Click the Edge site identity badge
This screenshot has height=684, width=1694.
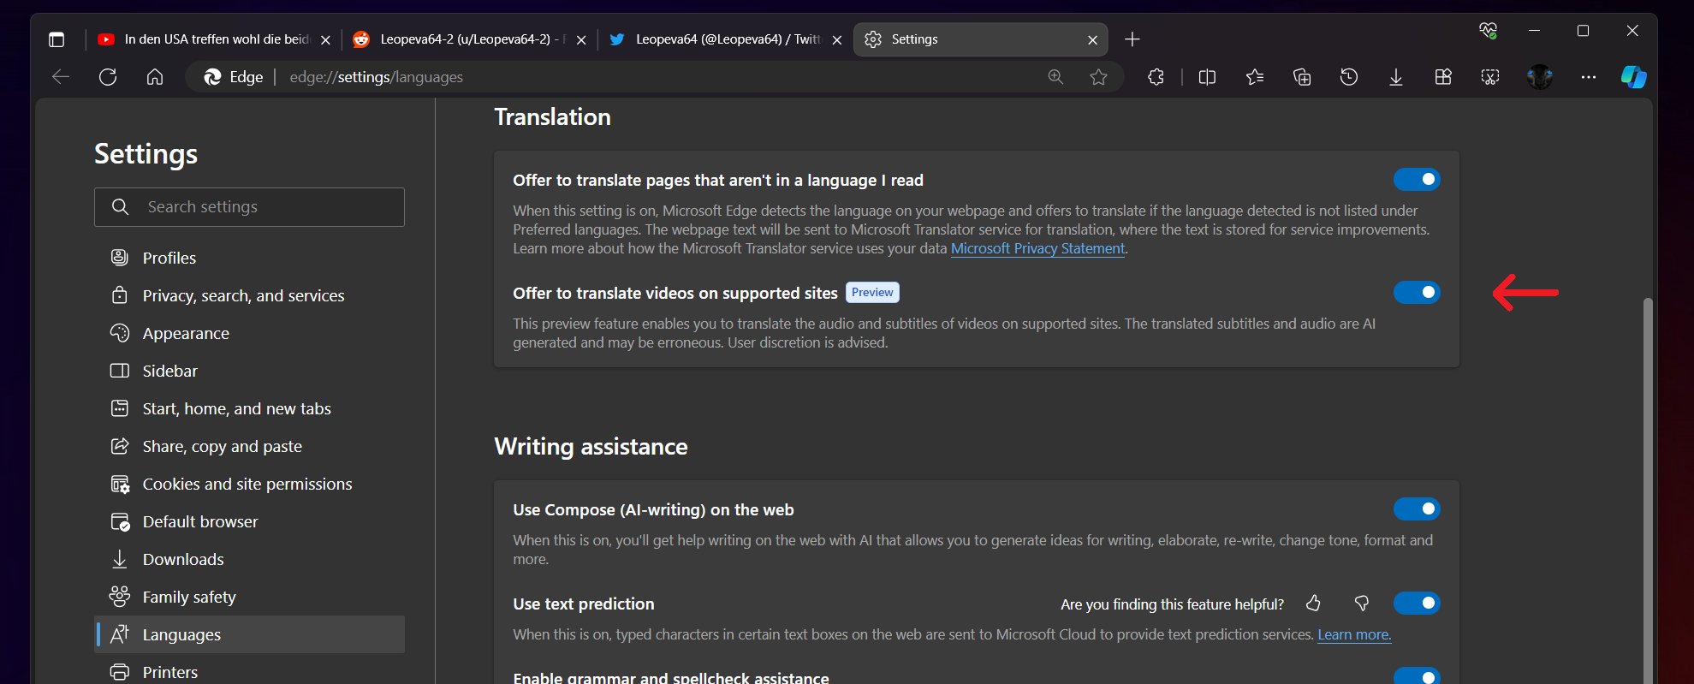(x=233, y=77)
